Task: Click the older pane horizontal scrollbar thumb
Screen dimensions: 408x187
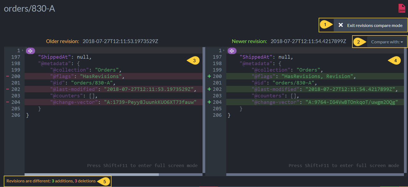Action: [91, 174]
